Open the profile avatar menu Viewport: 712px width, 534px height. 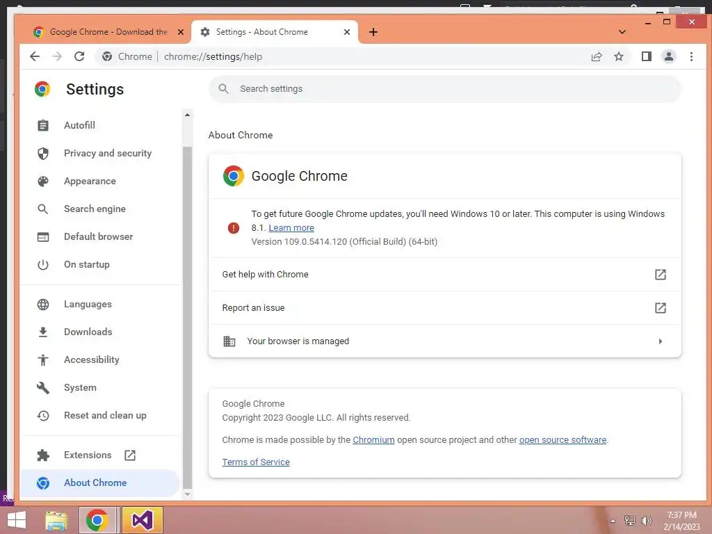tap(668, 56)
